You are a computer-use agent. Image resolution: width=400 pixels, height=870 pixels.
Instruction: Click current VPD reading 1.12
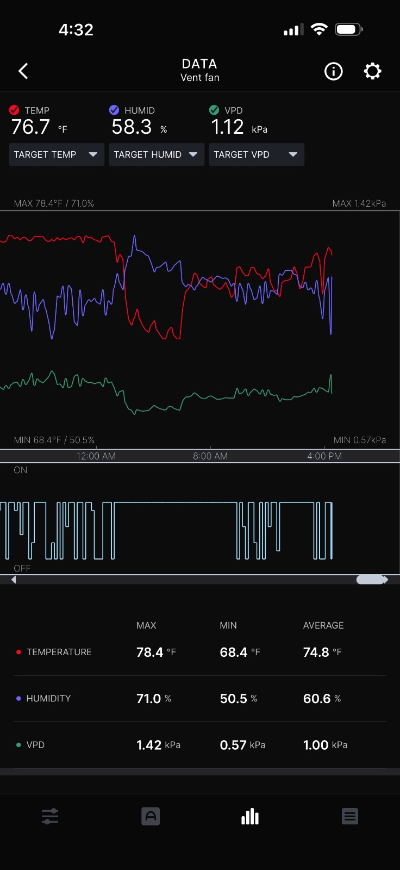pyautogui.click(x=227, y=127)
